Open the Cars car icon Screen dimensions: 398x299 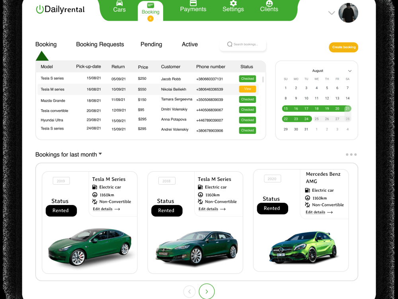coord(119,3)
